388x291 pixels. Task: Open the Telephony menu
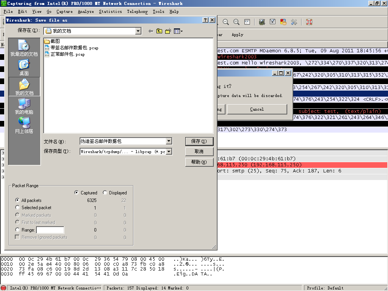[x=137, y=12]
